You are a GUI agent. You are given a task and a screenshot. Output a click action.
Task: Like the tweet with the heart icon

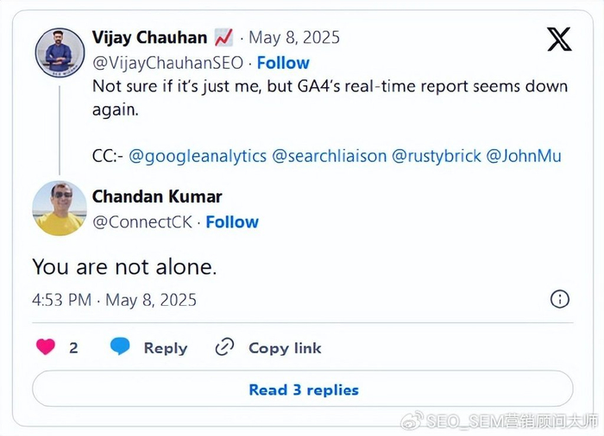click(x=46, y=347)
